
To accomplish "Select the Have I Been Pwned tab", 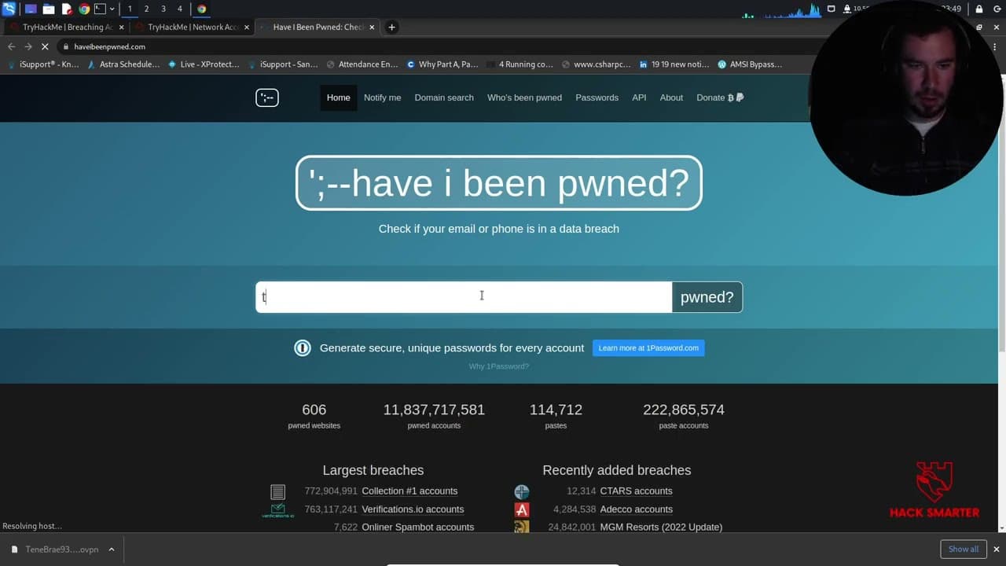I will tap(318, 27).
